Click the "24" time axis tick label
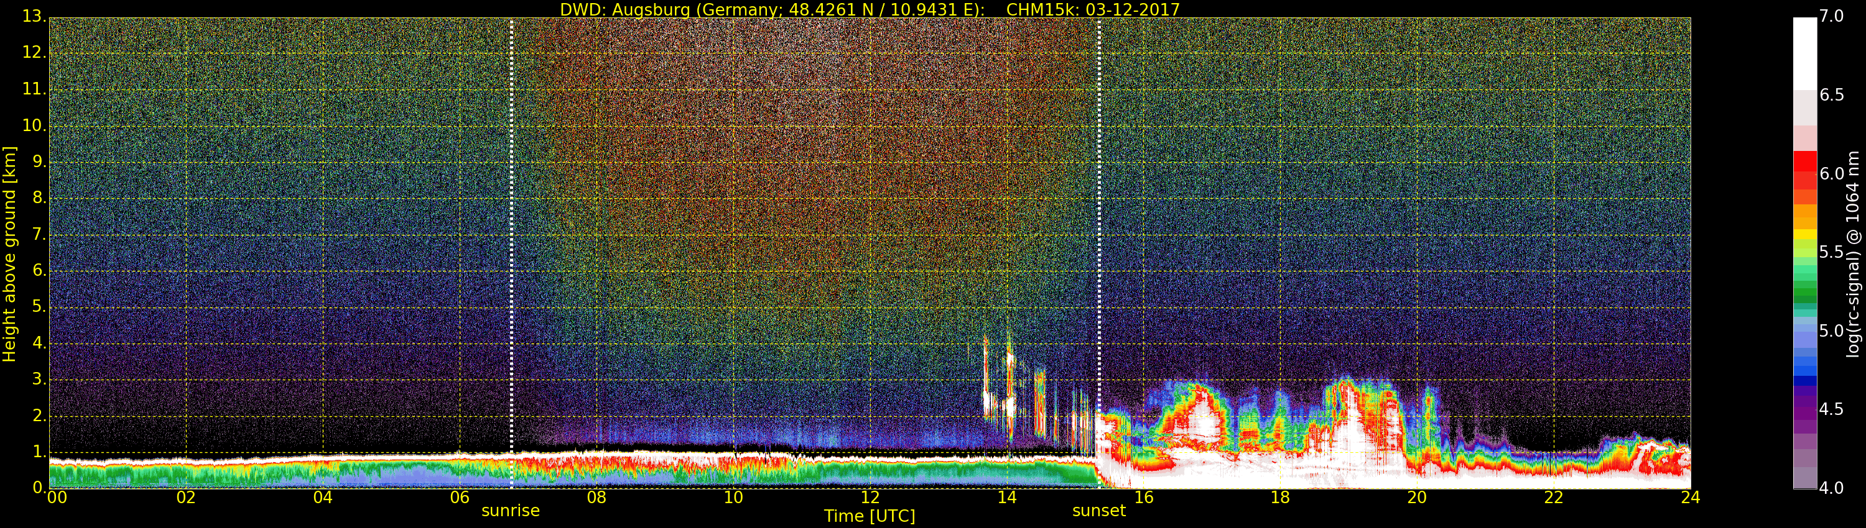The image size is (1866, 528). (1691, 498)
